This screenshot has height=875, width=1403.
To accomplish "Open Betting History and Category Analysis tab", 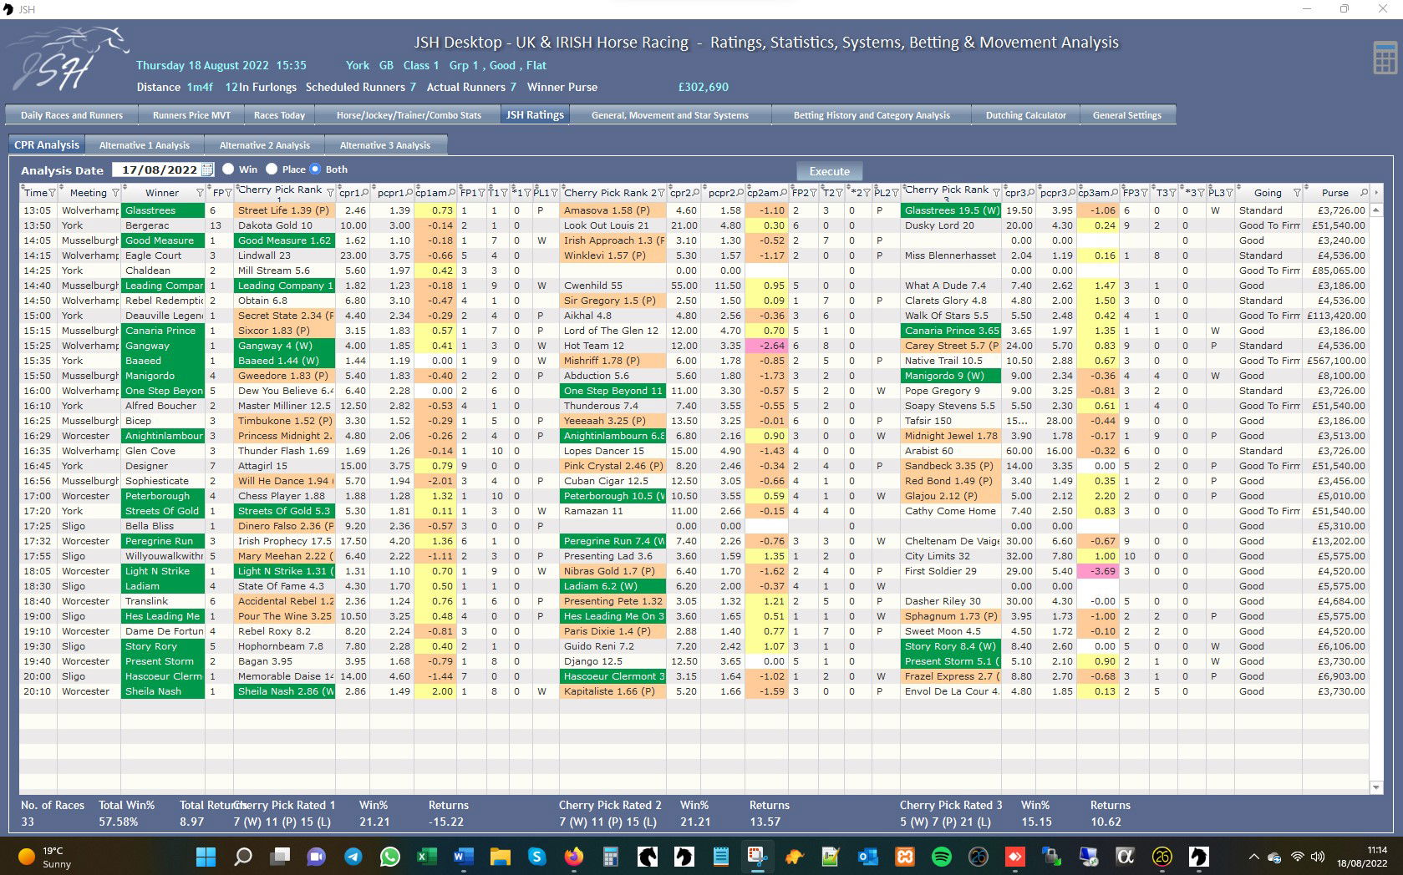I will click(872, 115).
